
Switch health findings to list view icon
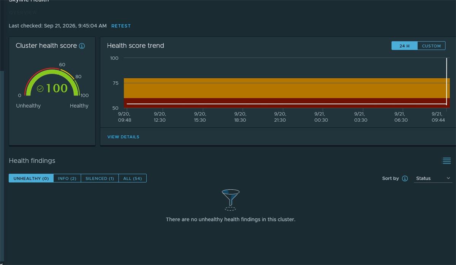coord(446,161)
